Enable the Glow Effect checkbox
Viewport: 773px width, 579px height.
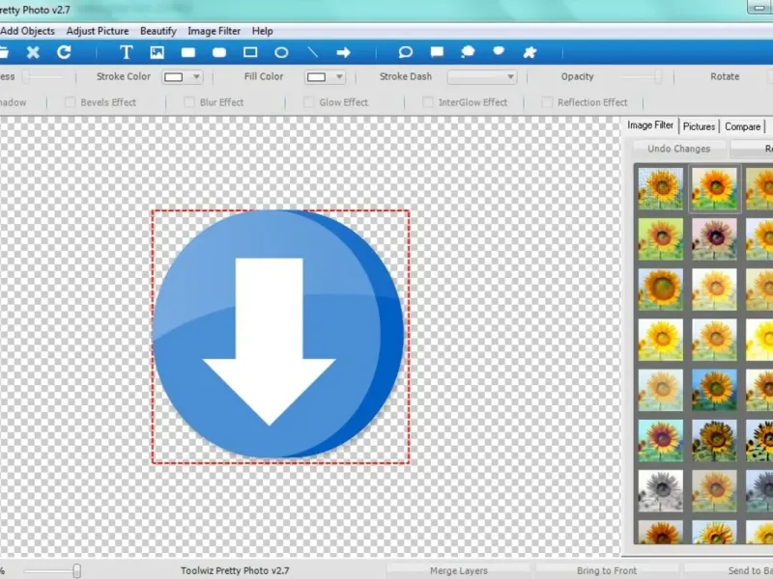coord(308,102)
